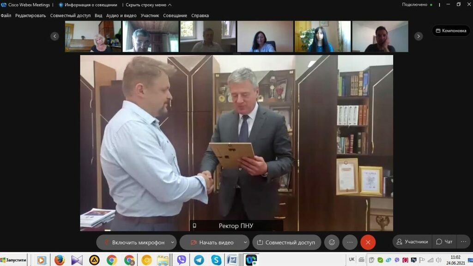Unmute with the Включить микрофон button
Viewport: 473px width, 266px height.
pos(134,242)
